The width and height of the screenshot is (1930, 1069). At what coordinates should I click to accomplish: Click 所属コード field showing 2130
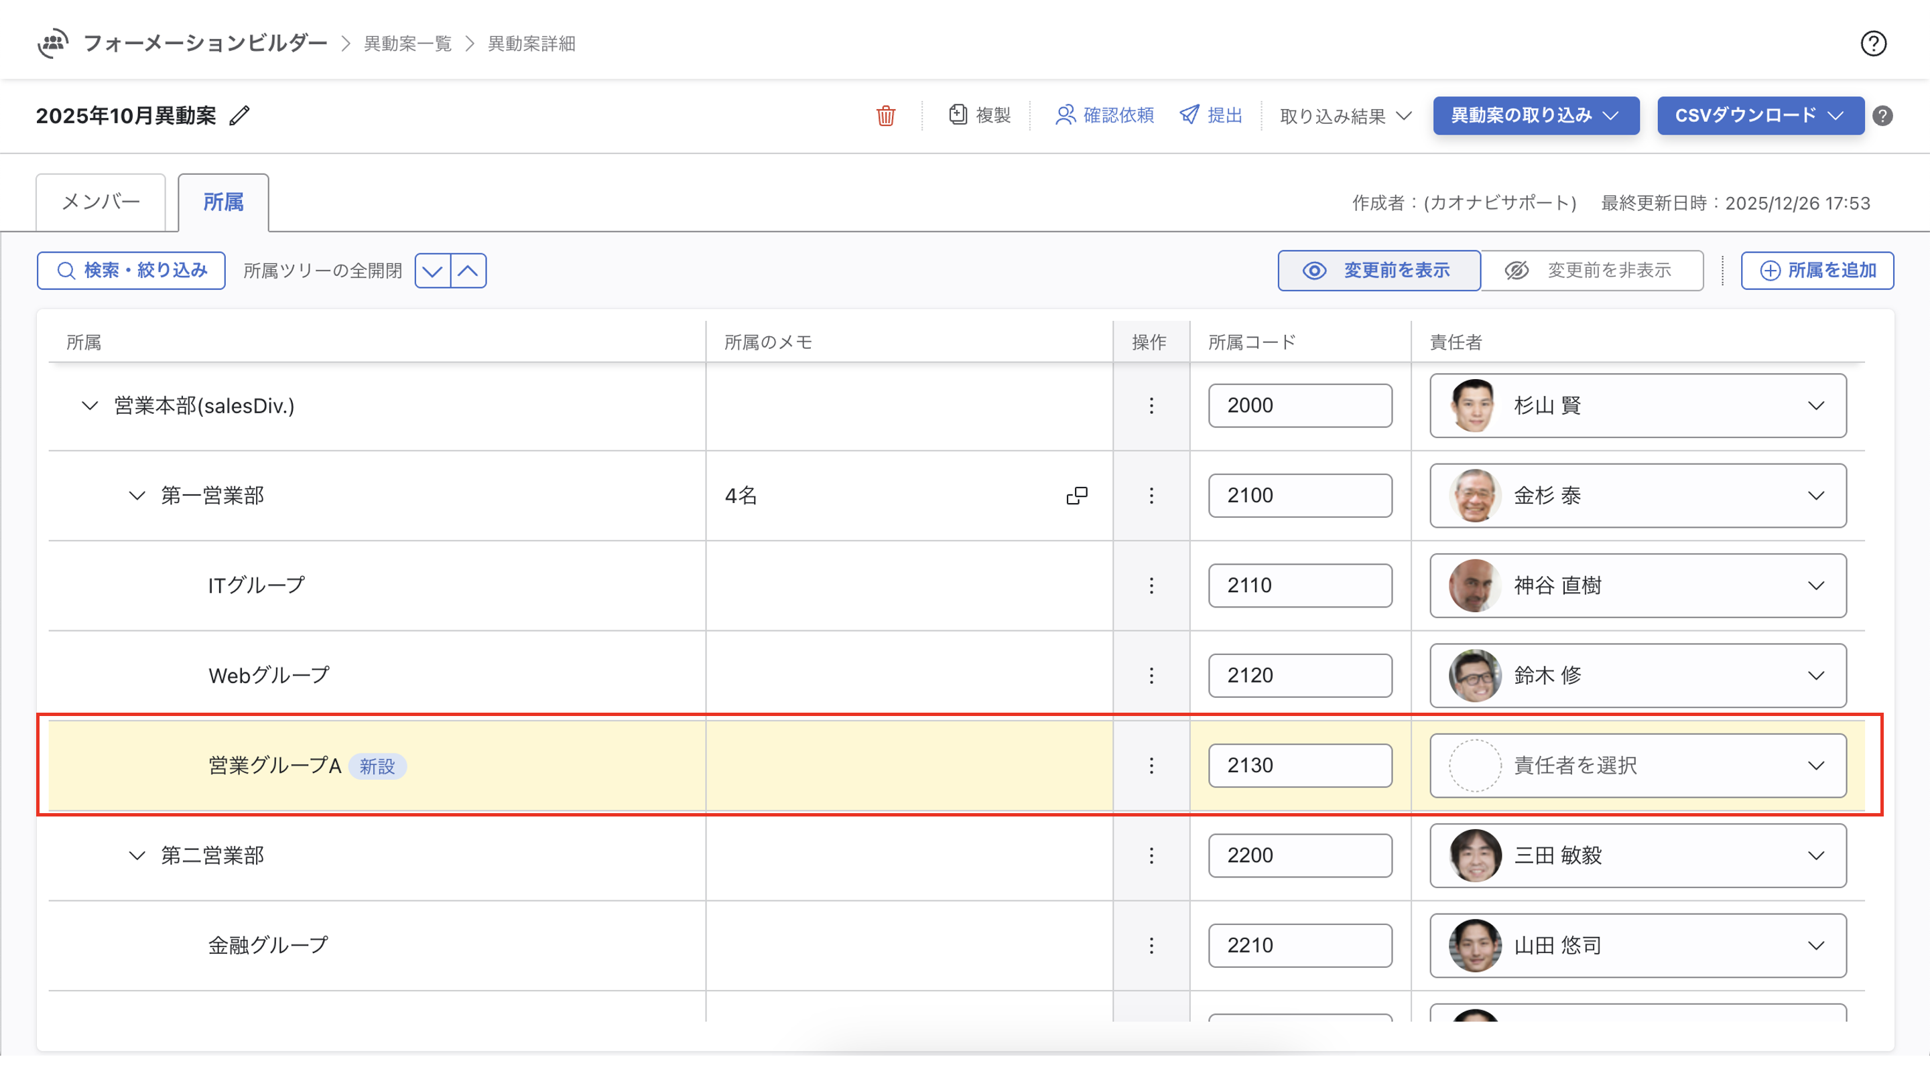click(1299, 766)
